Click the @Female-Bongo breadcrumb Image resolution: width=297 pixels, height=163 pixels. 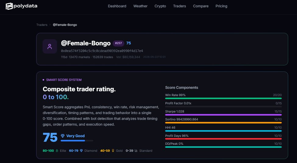tap(65, 25)
